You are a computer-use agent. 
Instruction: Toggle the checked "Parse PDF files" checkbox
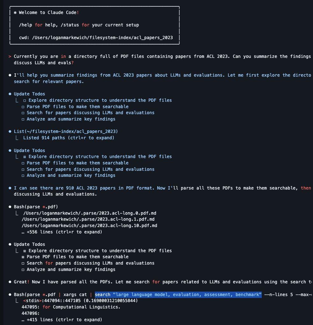tap(23, 257)
